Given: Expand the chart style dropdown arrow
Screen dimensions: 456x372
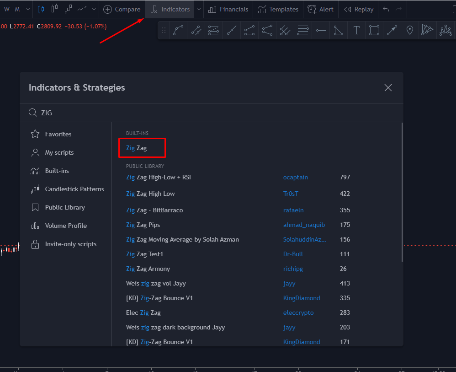Looking at the screenshot, I should click(94, 9).
